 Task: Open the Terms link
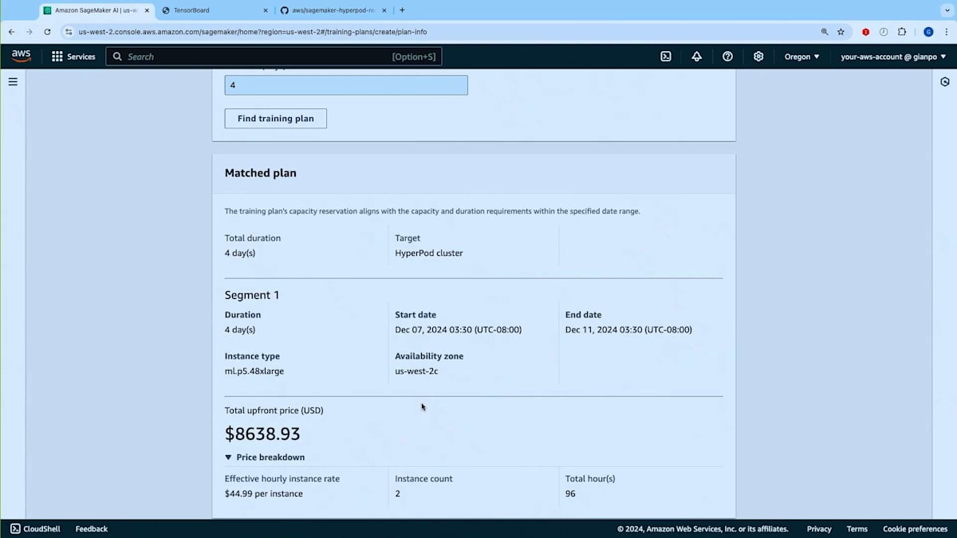click(x=857, y=528)
